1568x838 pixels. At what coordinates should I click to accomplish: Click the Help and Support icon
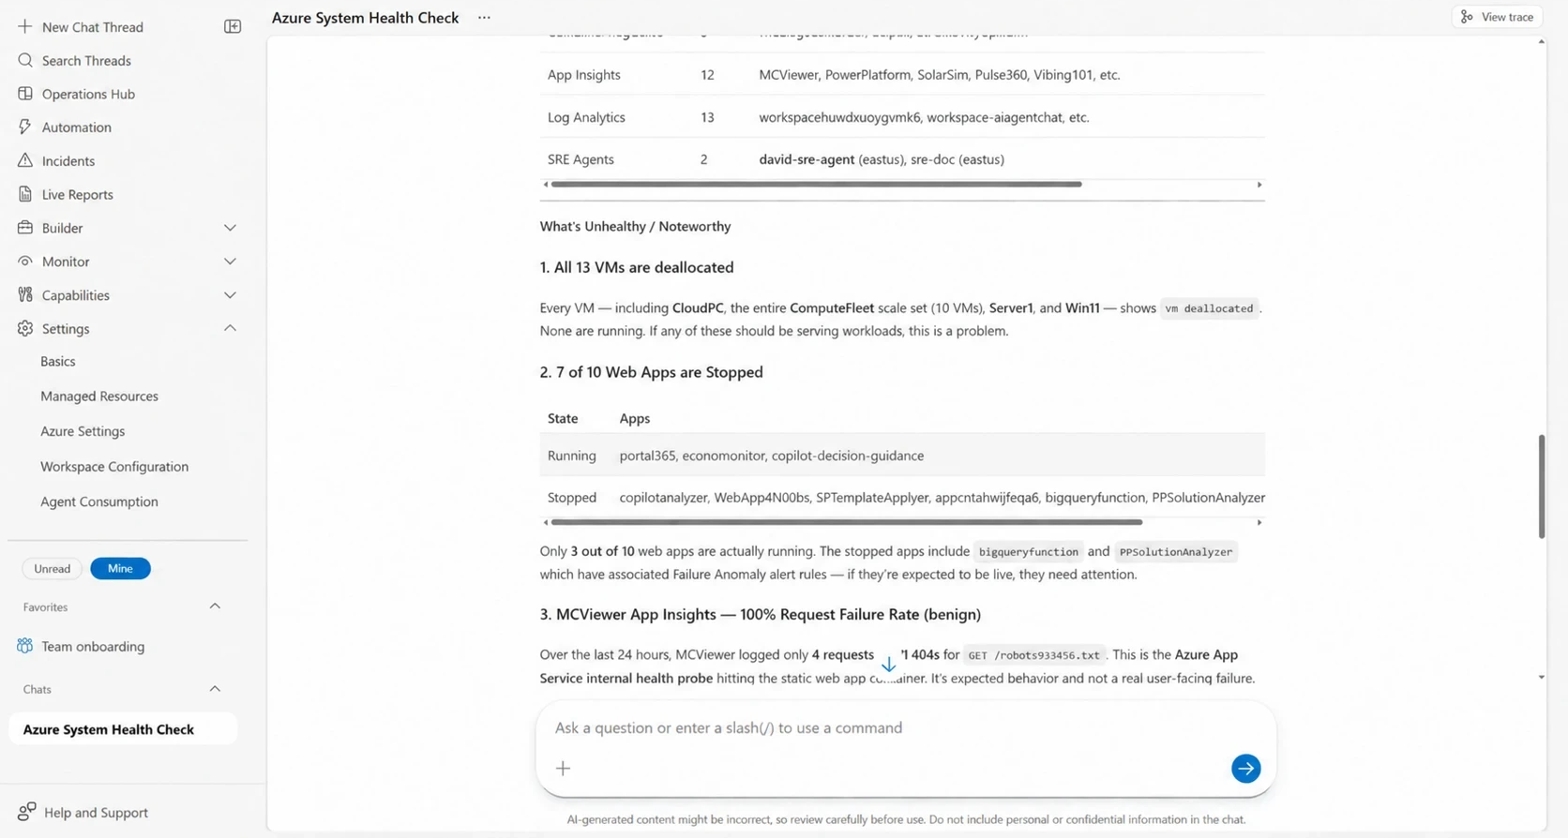point(27,812)
